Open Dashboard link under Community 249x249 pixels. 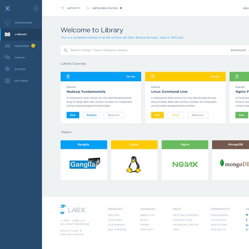point(220,215)
